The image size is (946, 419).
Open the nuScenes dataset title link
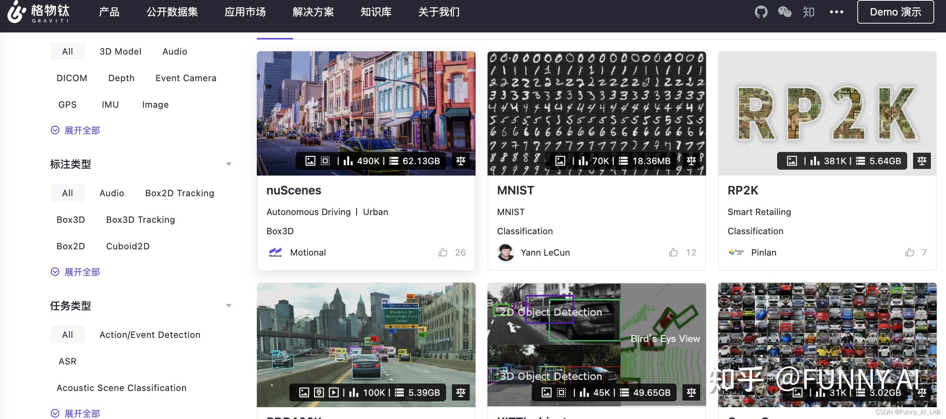pos(294,190)
